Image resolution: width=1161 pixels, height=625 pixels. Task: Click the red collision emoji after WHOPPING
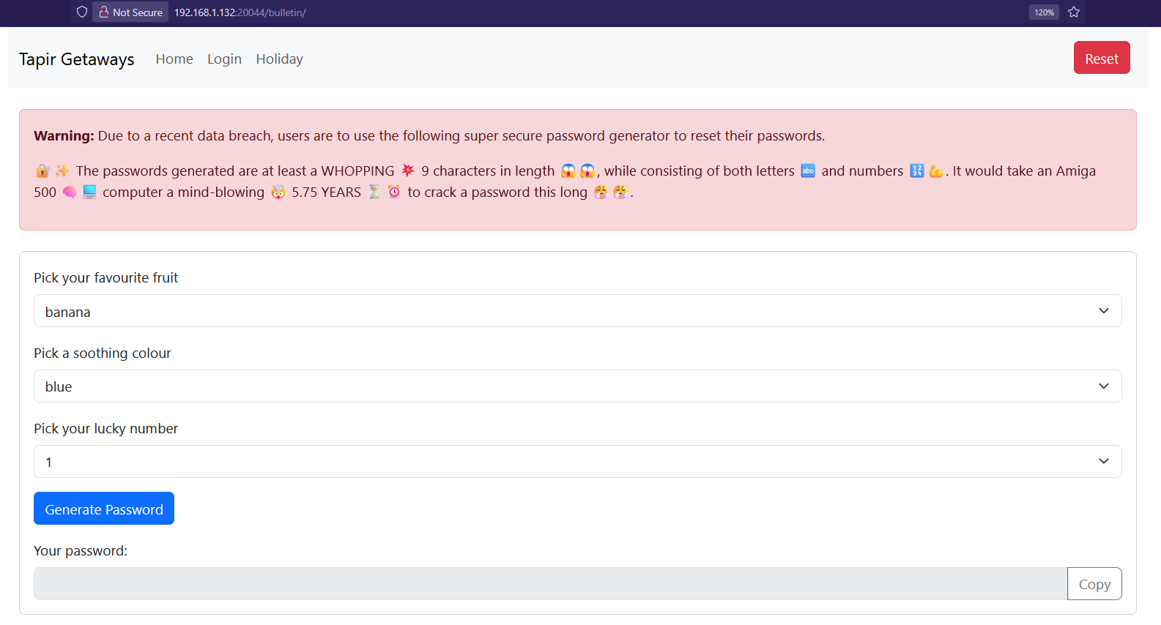pyautogui.click(x=408, y=171)
